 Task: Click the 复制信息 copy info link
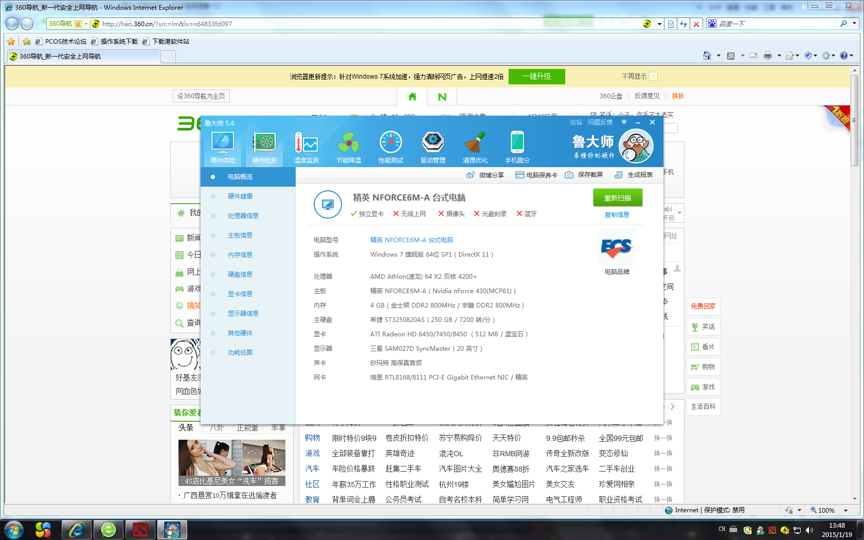click(617, 215)
